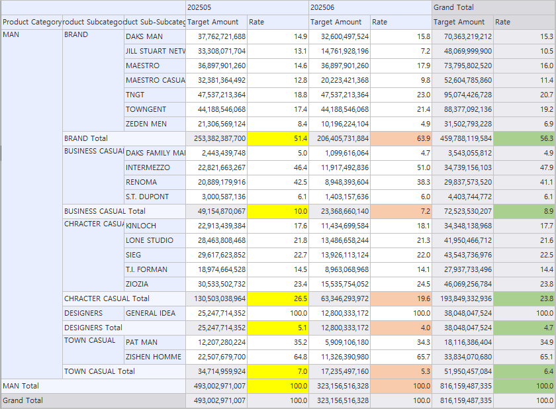Screen dimensions: 556x409
Task: Select yellow 5.1 rate cell
Action: 278,328
